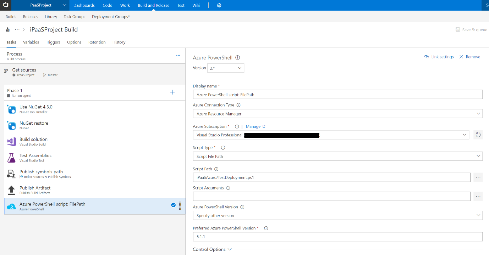Click the build definitions icon beside breadcrumb ellipsis
The image size is (489, 255).
click(x=8, y=30)
